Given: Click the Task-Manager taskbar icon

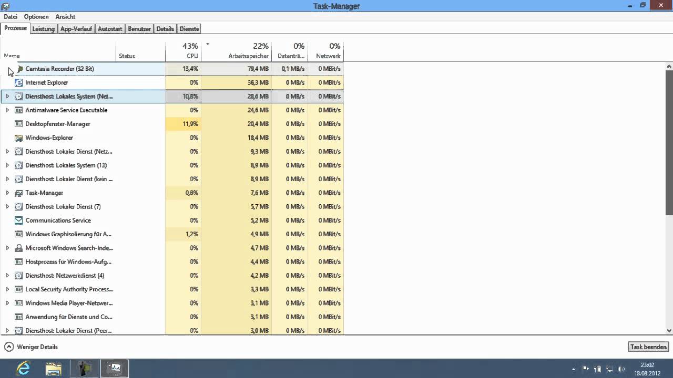Looking at the screenshot, I should pyautogui.click(x=115, y=369).
